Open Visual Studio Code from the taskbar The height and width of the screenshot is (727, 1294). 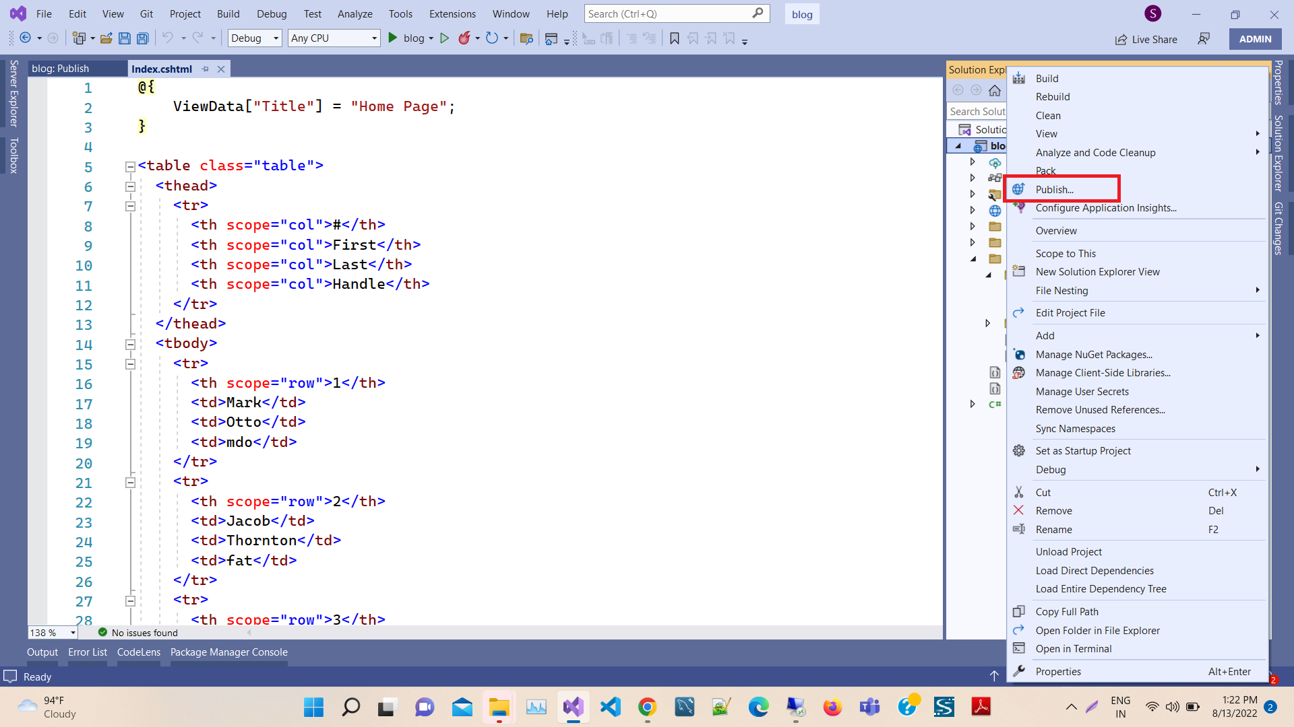pyautogui.click(x=610, y=707)
